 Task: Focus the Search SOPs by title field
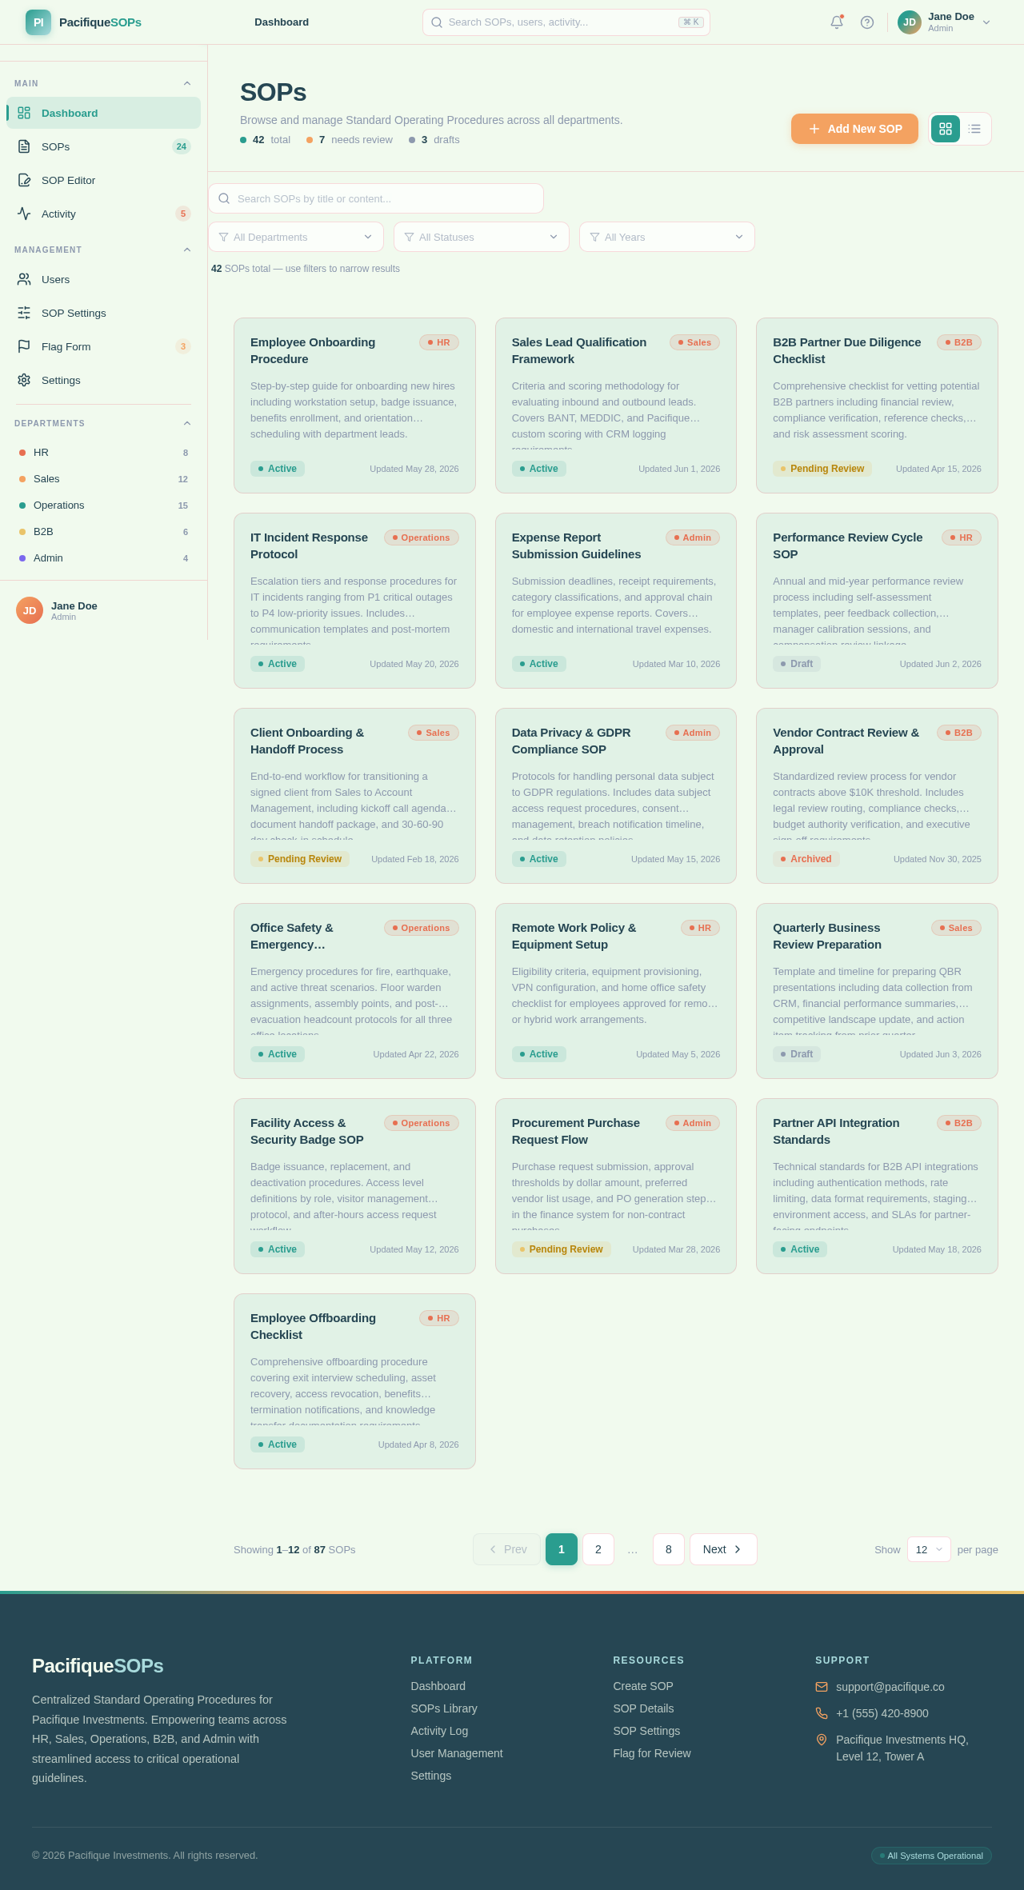[376, 198]
